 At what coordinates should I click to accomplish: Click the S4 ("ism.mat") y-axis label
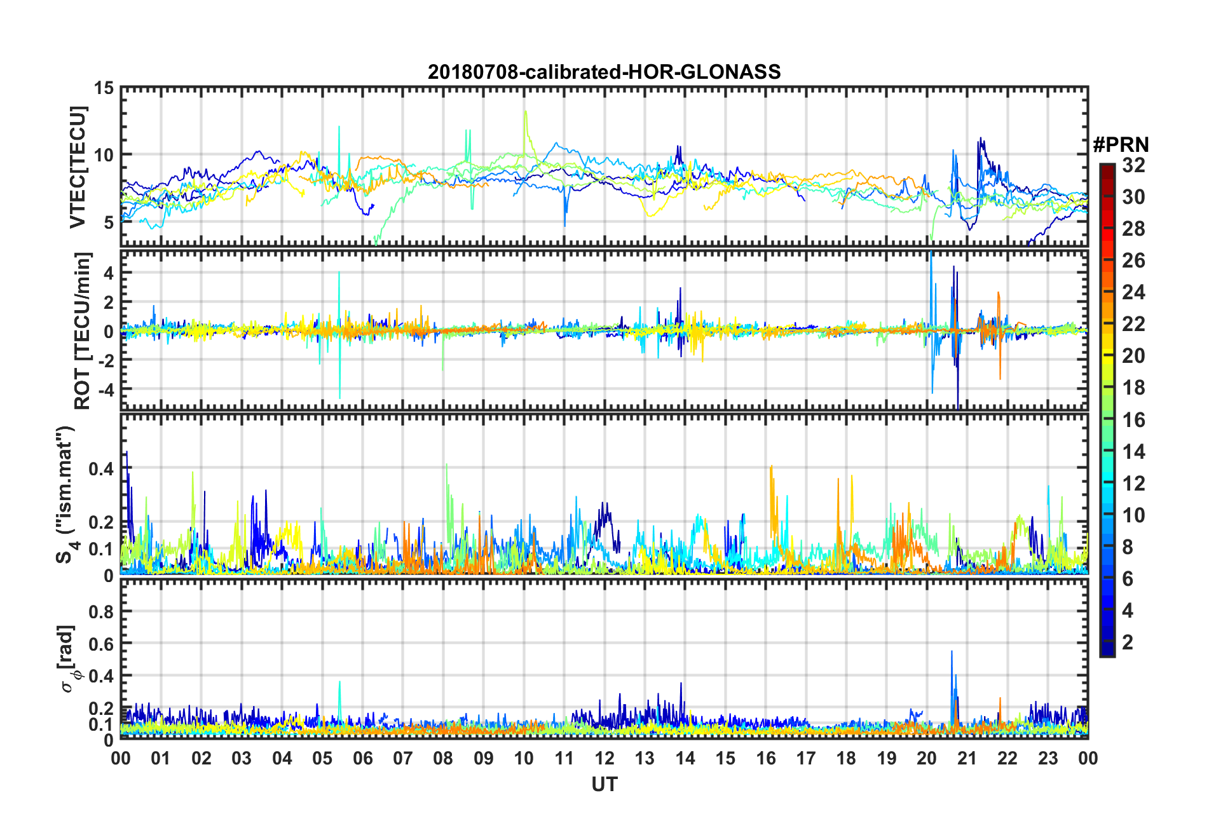pyautogui.click(x=65, y=494)
